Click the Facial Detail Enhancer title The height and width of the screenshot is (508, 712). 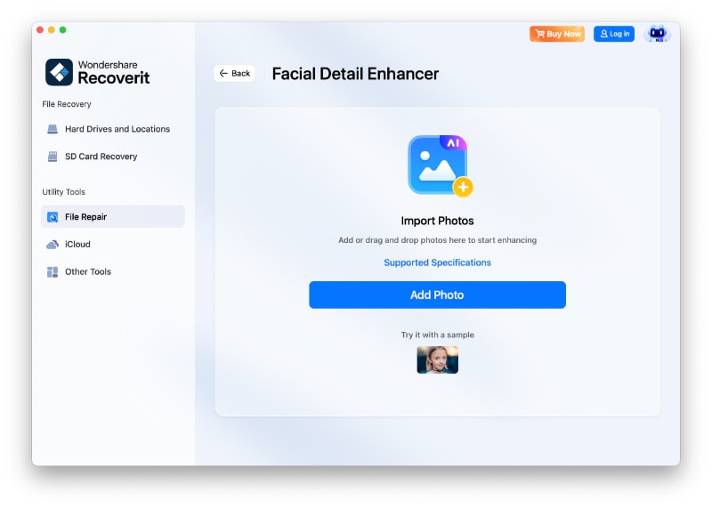355,74
